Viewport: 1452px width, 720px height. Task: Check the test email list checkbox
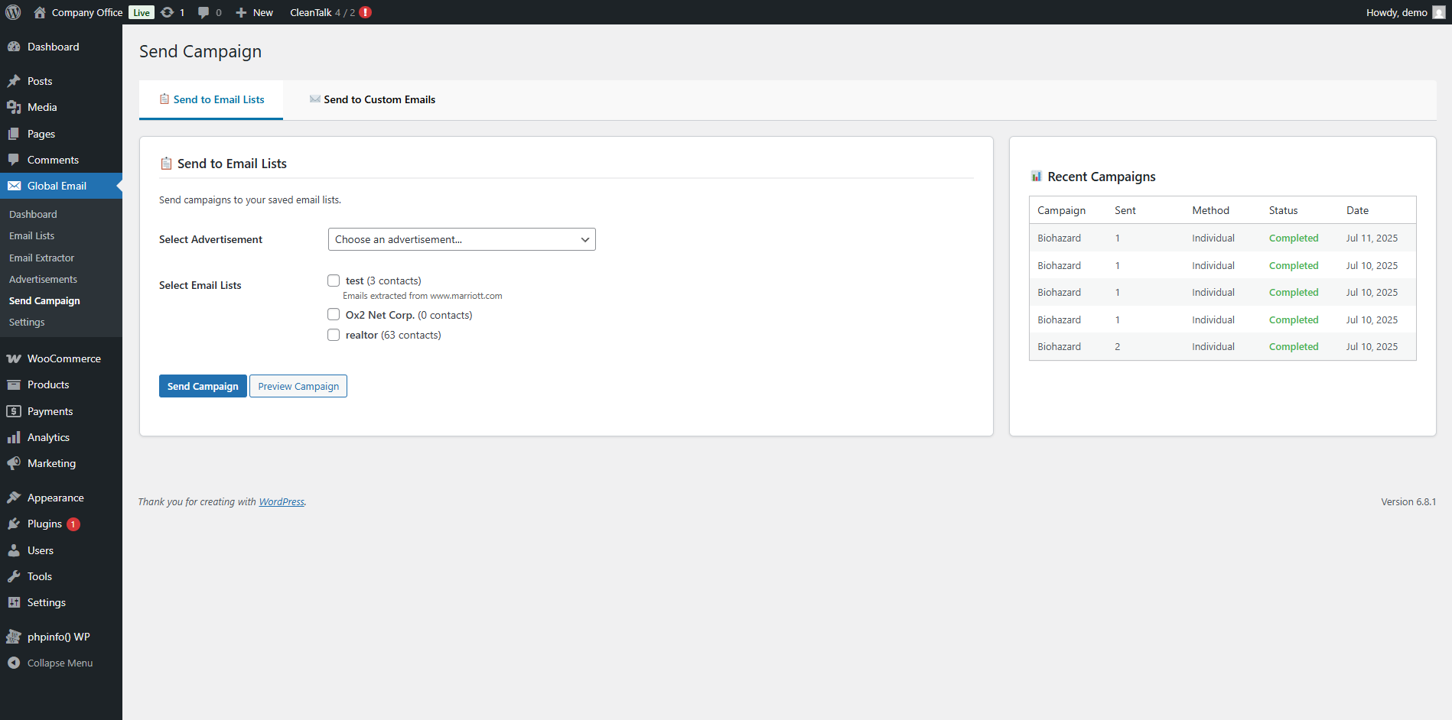(x=334, y=281)
